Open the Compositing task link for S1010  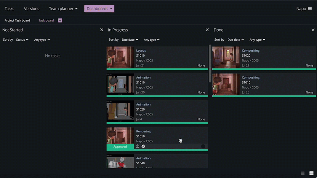pos(251,78)
